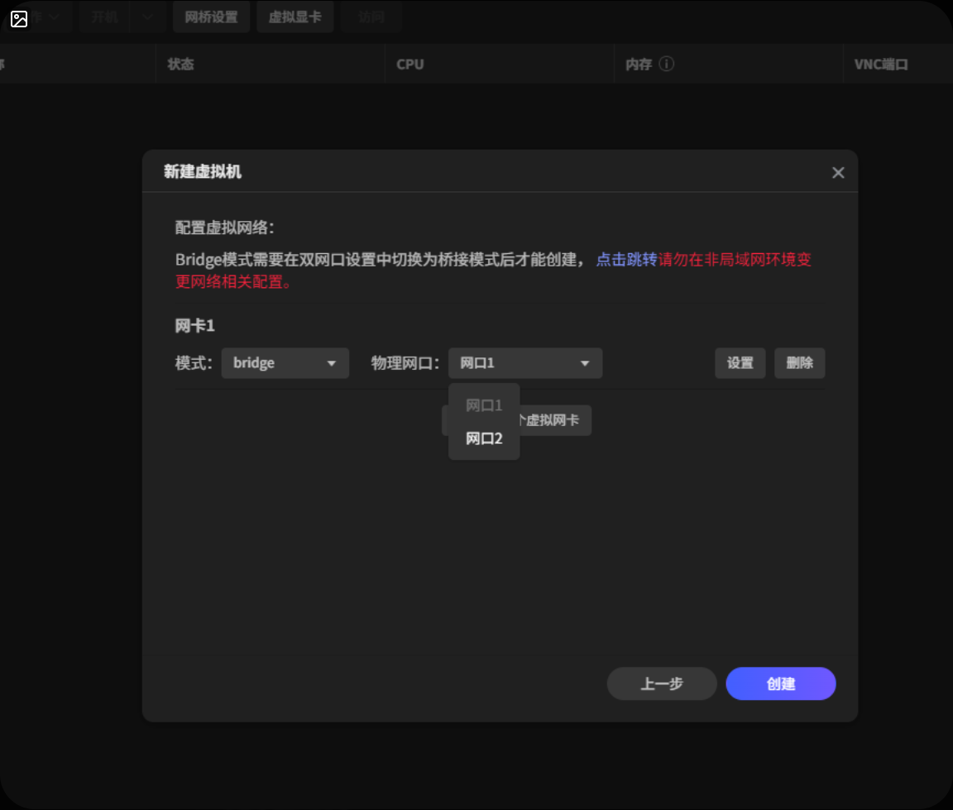
Task: Click the CPU column header
Action: click(x=410, y=64)
